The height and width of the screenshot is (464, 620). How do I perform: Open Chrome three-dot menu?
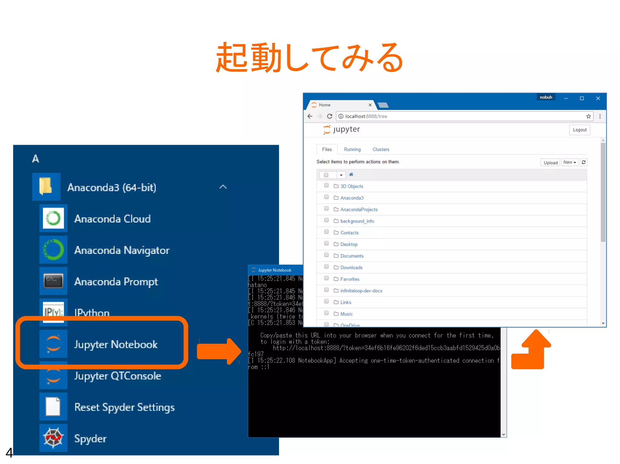tap(600, 116)
